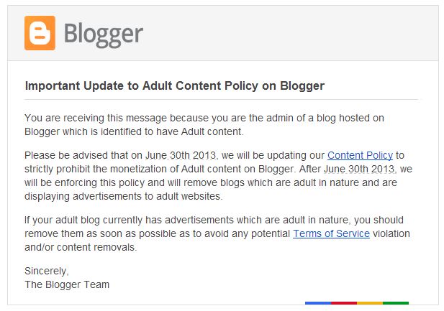Click the blue segment of the footer color bar

(317, 303)
